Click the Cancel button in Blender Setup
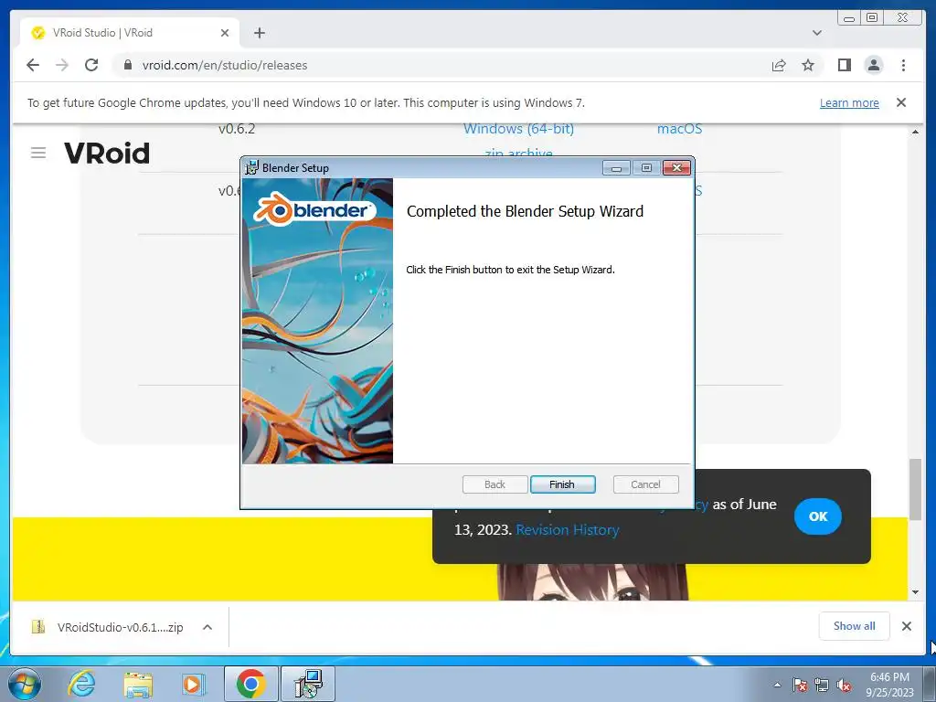 [x=645, y=484]
